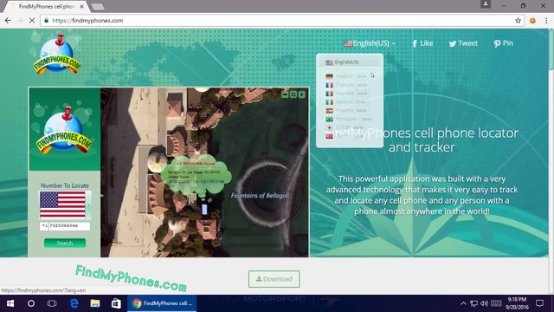The image size is (554, 312).
Task: Click the FindMyPhones.com globe logo in header
Action: point(57,54)
